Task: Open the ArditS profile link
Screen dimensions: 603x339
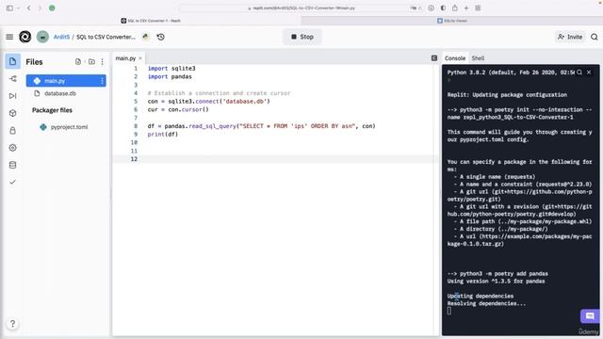Action: click(x=61, y=37)
